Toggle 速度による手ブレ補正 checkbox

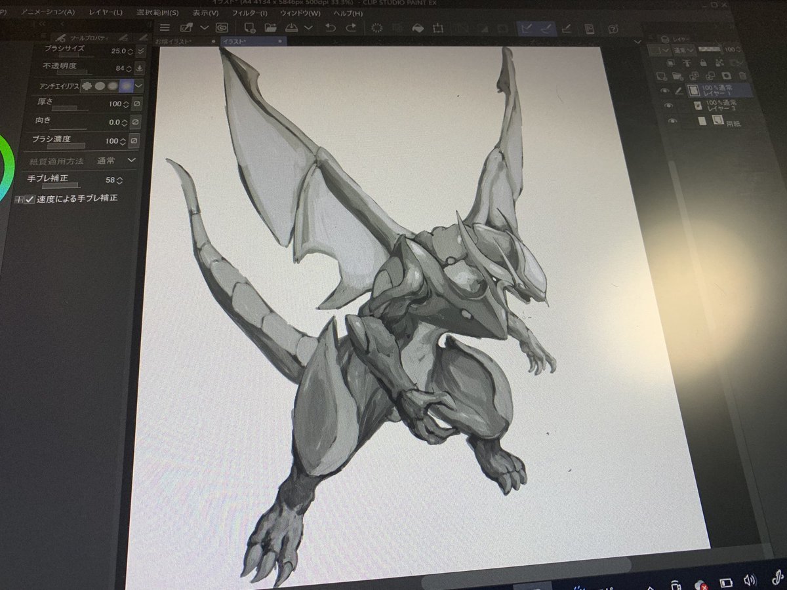tap(30, 200)
